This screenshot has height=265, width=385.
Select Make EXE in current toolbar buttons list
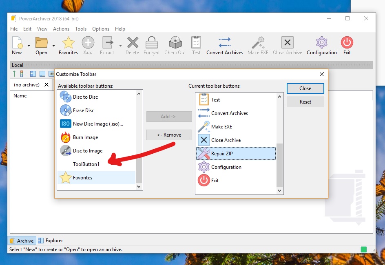point(236,127)
